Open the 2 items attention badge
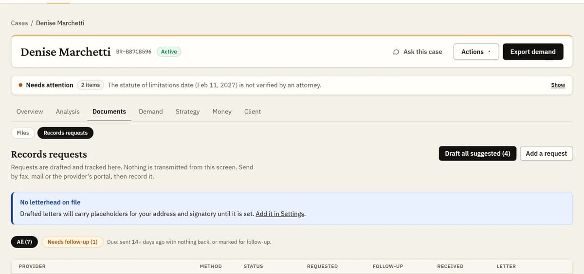The width and height of the screenshot is (584, 274). click(91, 85)
